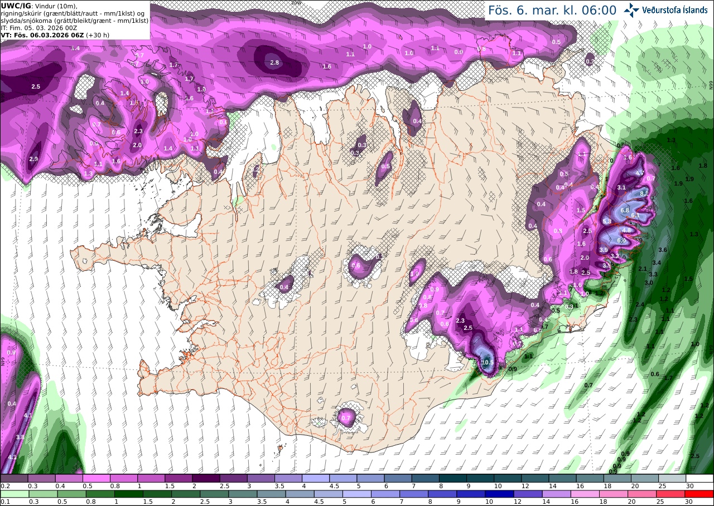
Task: Select the bright red 30+ swatch in rain legend
Action: pos(699,494)
